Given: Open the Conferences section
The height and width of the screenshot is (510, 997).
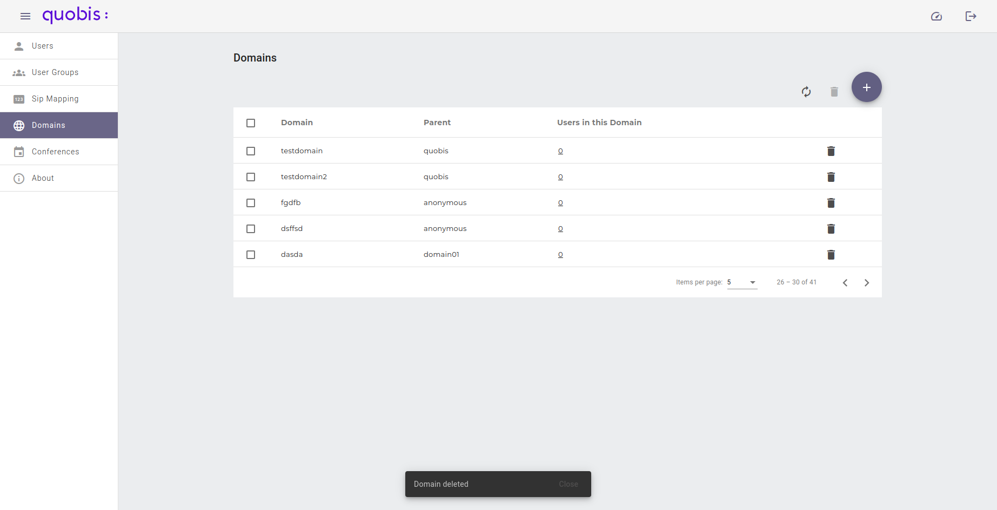Looking at the screenshot, I should click(59, 152).
